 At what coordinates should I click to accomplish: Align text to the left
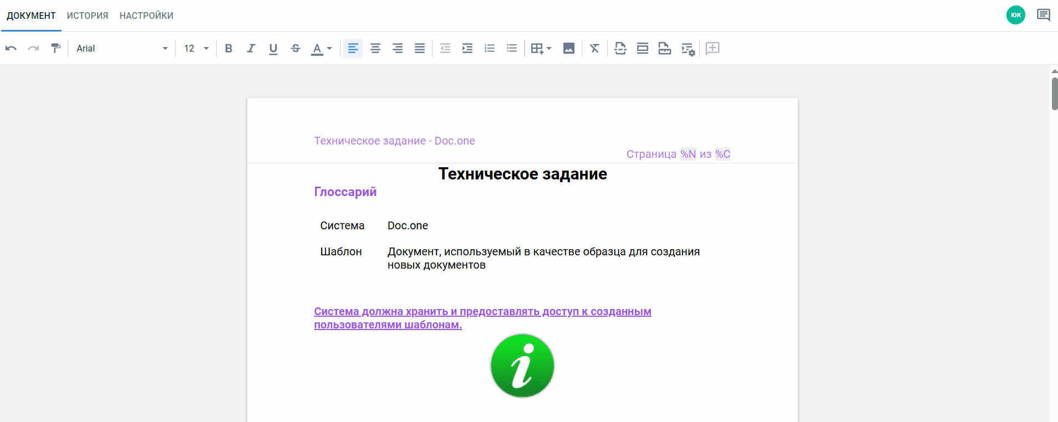pos(353,48)
